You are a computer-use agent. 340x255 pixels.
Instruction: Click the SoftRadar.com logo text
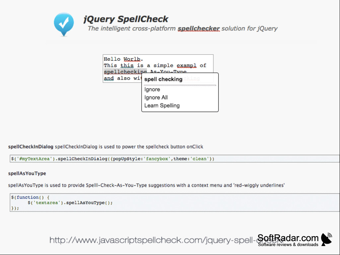click(288, 238)
